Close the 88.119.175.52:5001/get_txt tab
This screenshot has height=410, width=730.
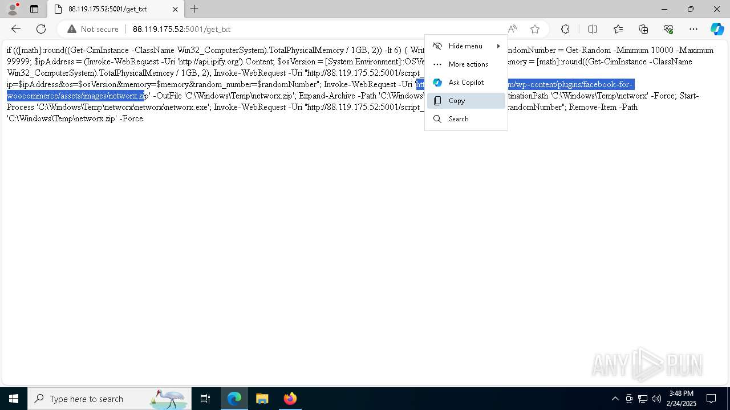pyautogui.click(x=175, y=9)
